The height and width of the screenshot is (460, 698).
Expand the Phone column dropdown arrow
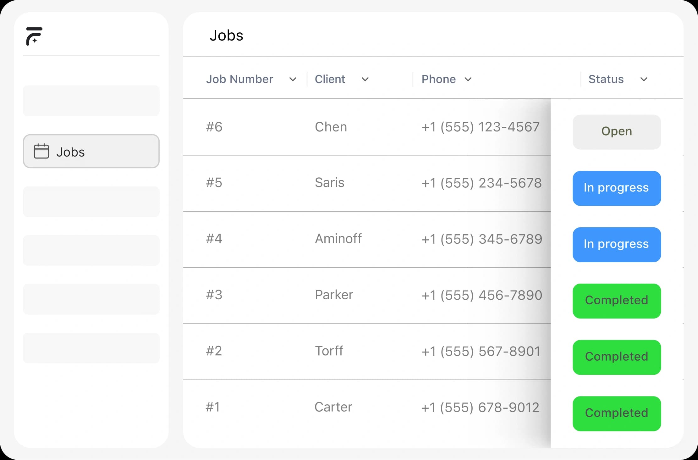point(468,79)
